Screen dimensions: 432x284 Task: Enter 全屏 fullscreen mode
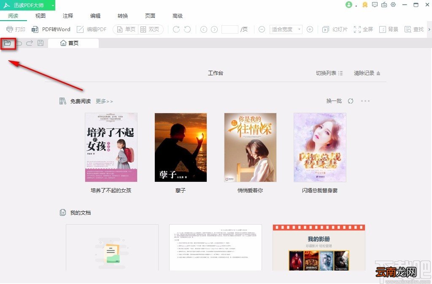tap(363, 29)
